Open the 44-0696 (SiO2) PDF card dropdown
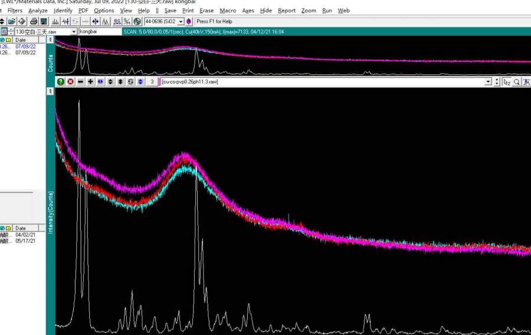The width and height of the screenshot is (531, 335). (x=181, y=21)
